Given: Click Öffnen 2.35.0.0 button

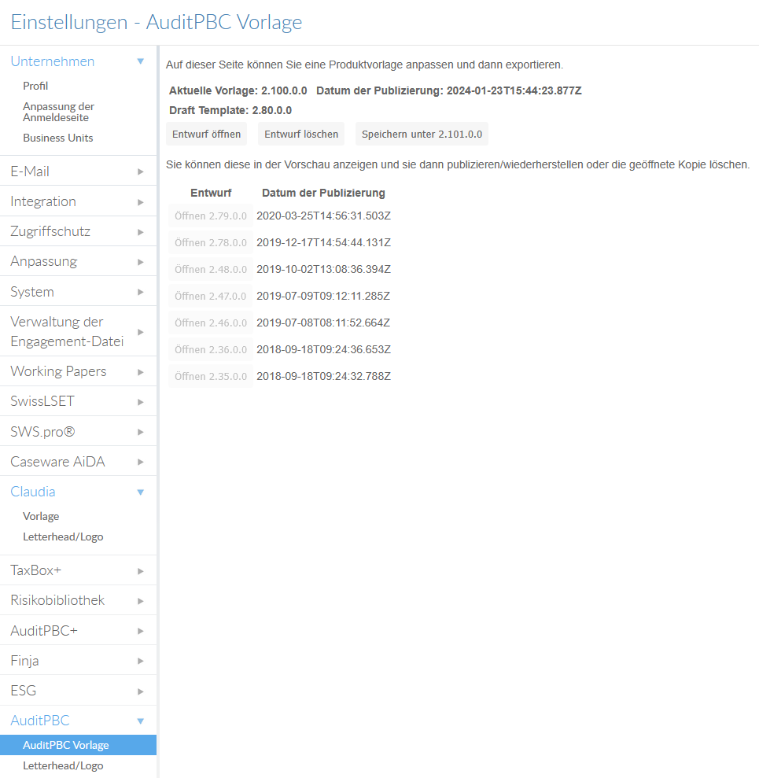Looking at the screenshot, I should [210, 377].
